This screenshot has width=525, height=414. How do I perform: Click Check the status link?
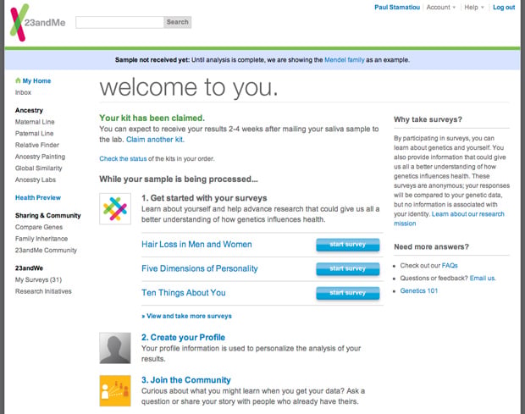click(123, 158)
